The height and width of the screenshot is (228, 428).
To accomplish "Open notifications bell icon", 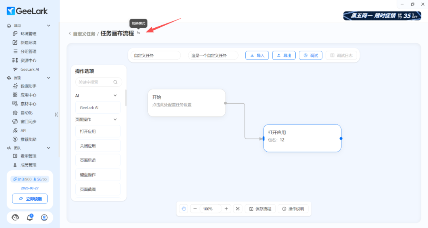I will (30, 217).
